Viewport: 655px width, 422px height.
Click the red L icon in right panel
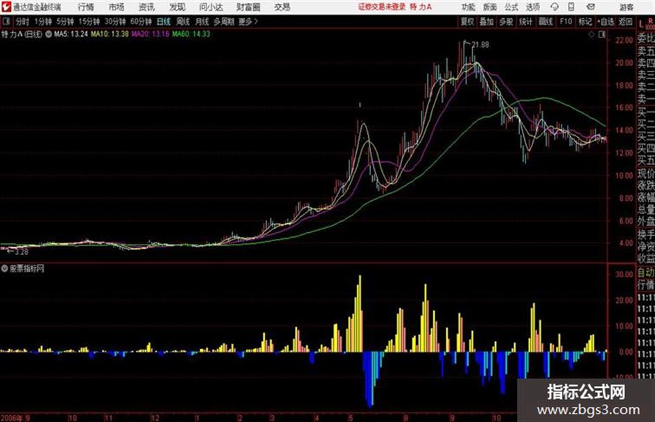(x=641, y=24)
